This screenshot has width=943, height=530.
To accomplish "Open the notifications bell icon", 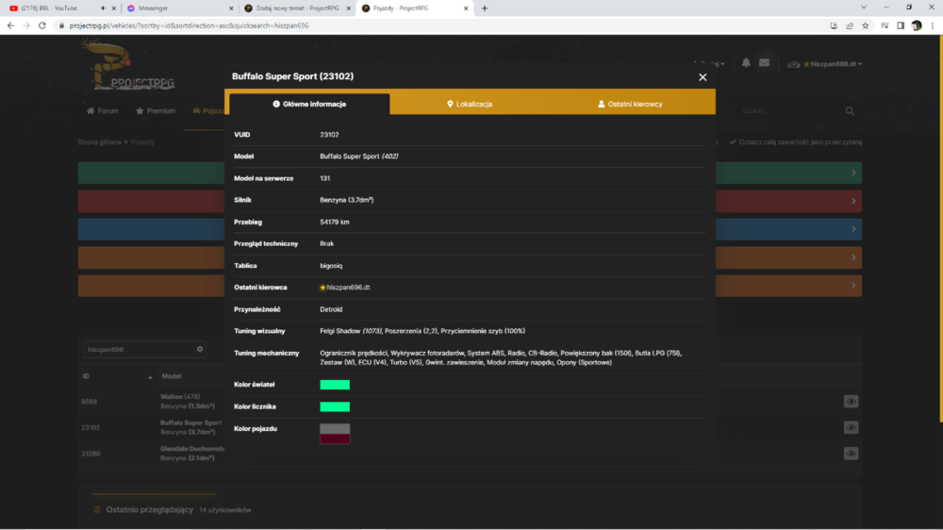I will (x=746, y=62).
